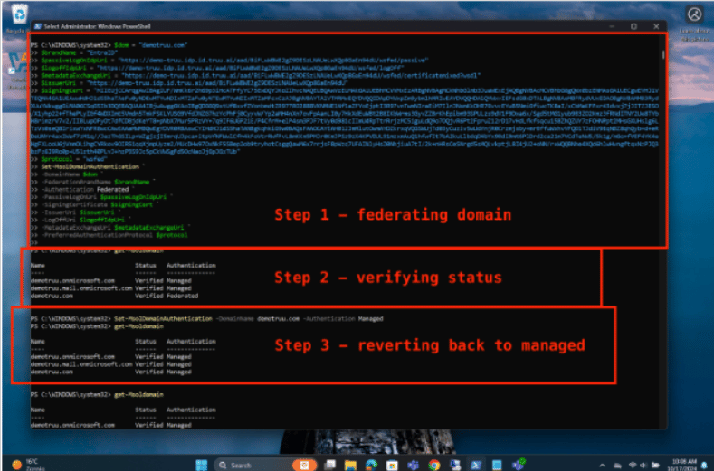Click the $logoffIdpUri assignment line
Screen dimensions: 714x471
coord(217,68)
